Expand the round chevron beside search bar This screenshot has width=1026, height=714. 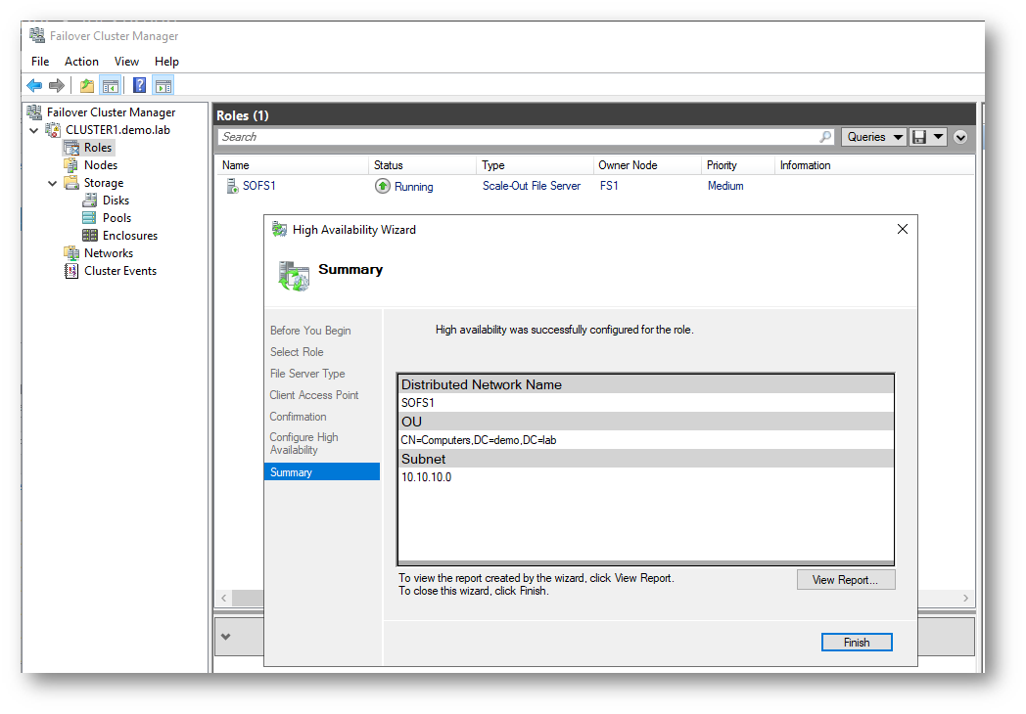(960, 137)
